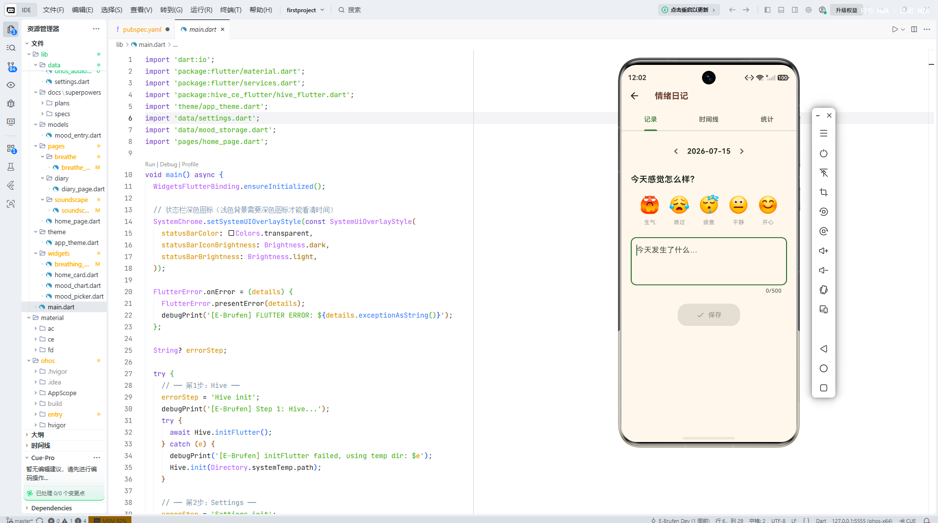Open Explorer panel more actions

point(96,29)
